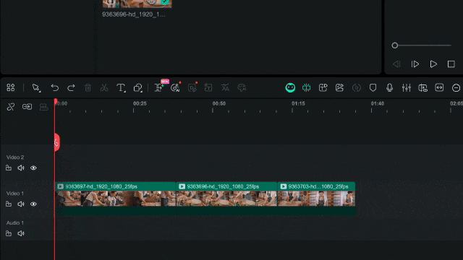Image resolution: width=463 pixels, height=260 pixels.
Task: Click the dimmed track-add icon below toolbar
Action: 43,107
